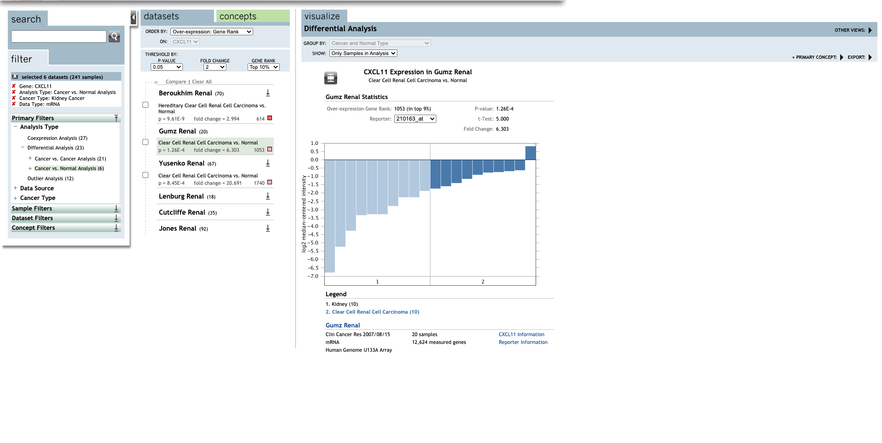882x443 pixels.
Task: Expand the Data Source node
Action: pyautogui.click(x=15, y=188)
